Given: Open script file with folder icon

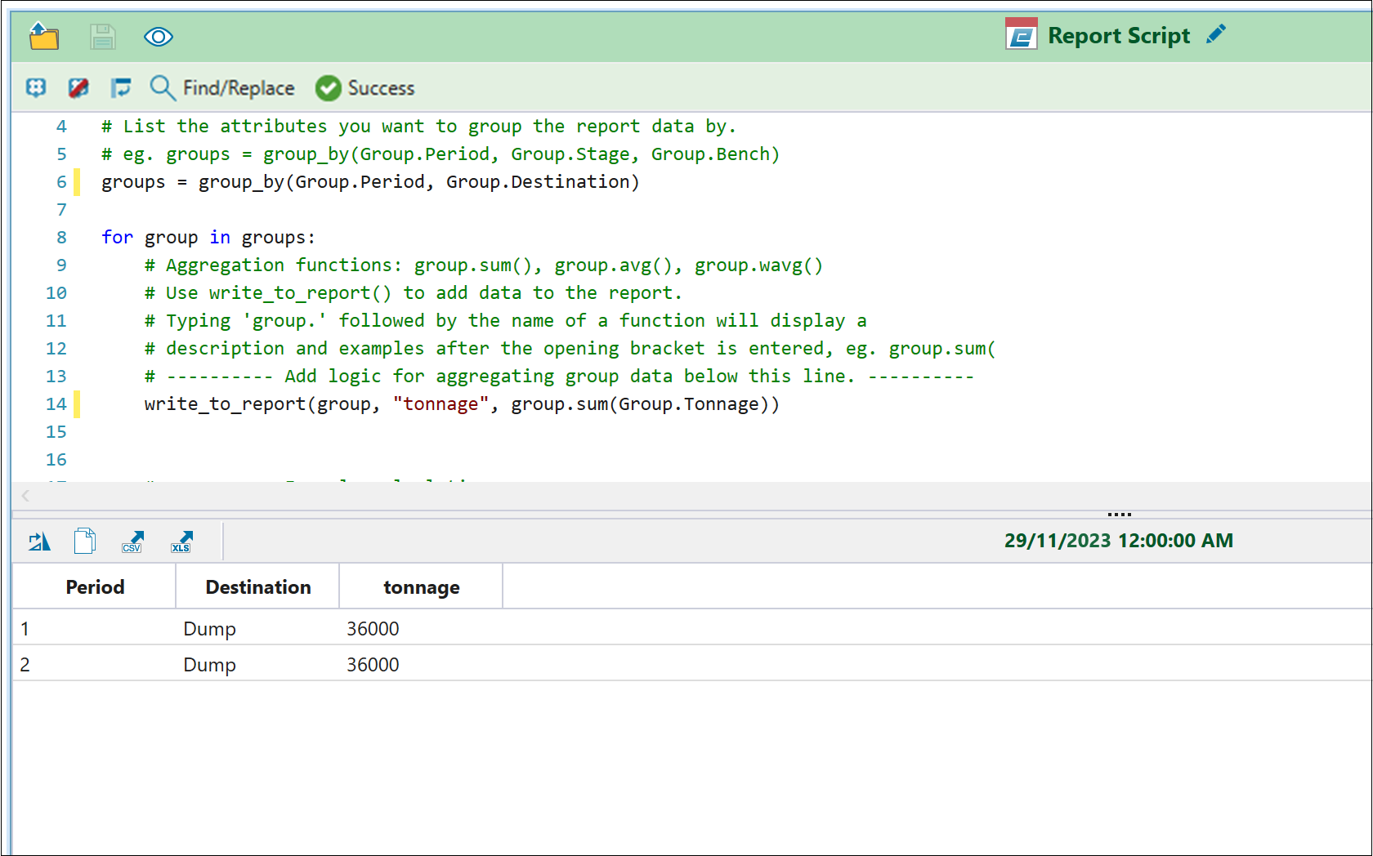Looking at the screenshot, I should click(x=44, y=37).
